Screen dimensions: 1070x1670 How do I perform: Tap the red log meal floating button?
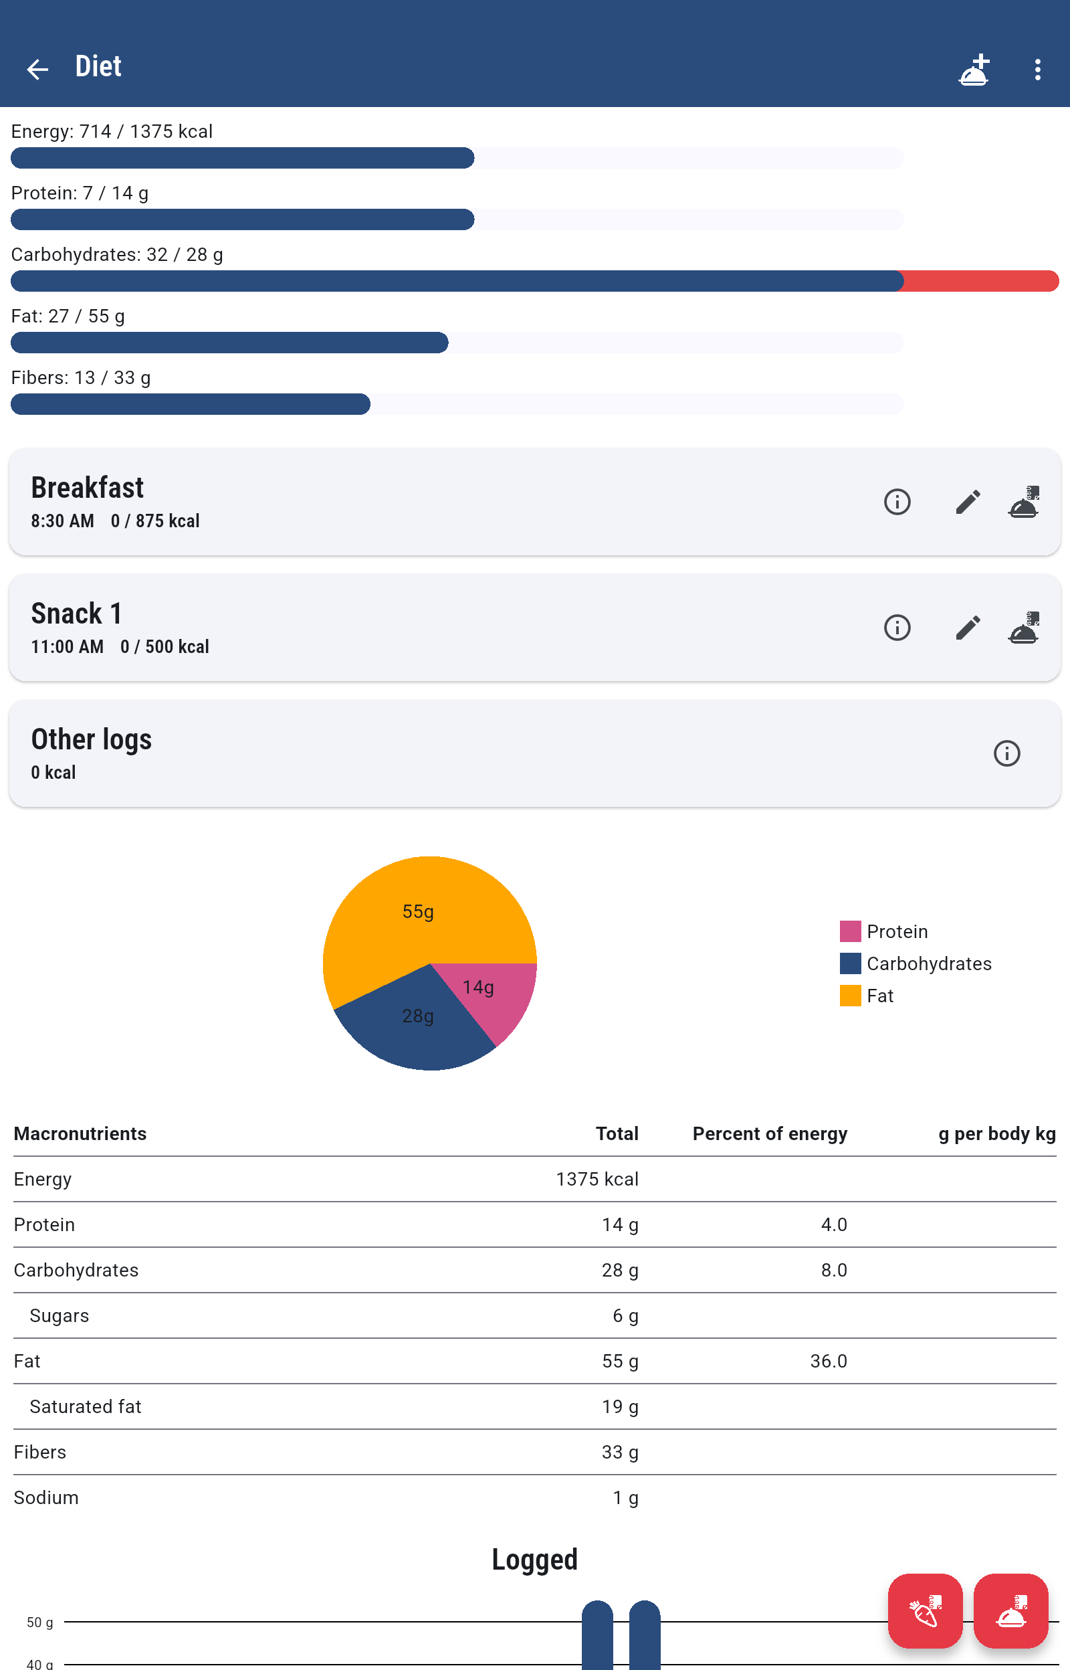point(1010,1610)
